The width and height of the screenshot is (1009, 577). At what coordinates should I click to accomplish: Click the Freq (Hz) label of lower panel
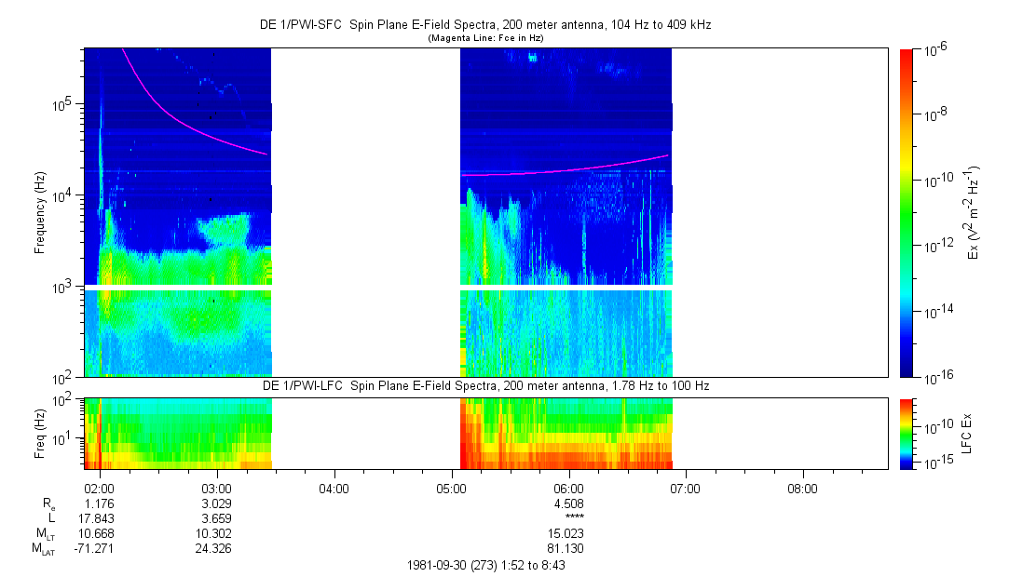pos(40,433)
